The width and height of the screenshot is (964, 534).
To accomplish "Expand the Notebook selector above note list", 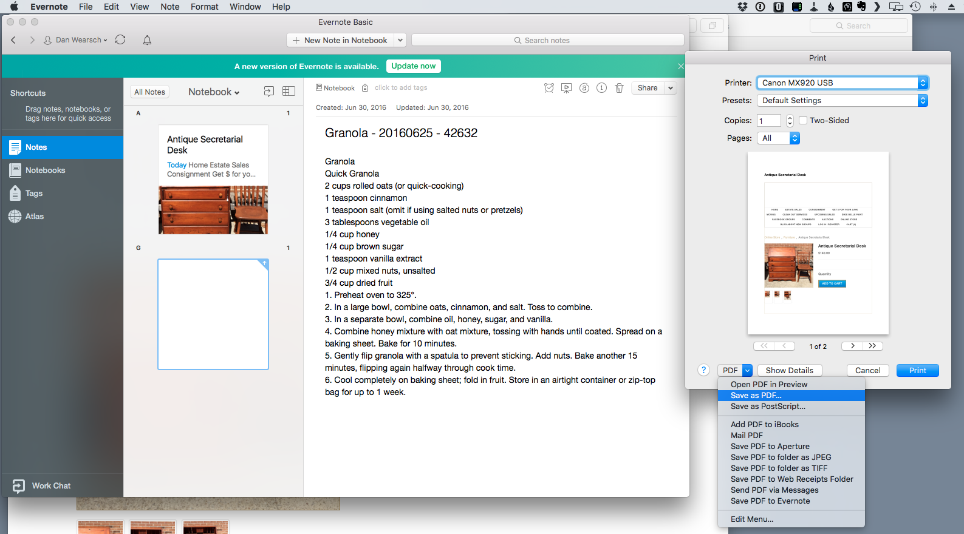I will [214, 92].
